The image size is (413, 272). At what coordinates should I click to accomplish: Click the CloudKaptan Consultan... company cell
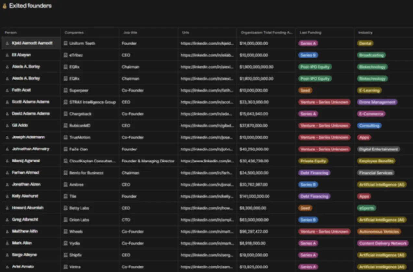click(90, 161)
